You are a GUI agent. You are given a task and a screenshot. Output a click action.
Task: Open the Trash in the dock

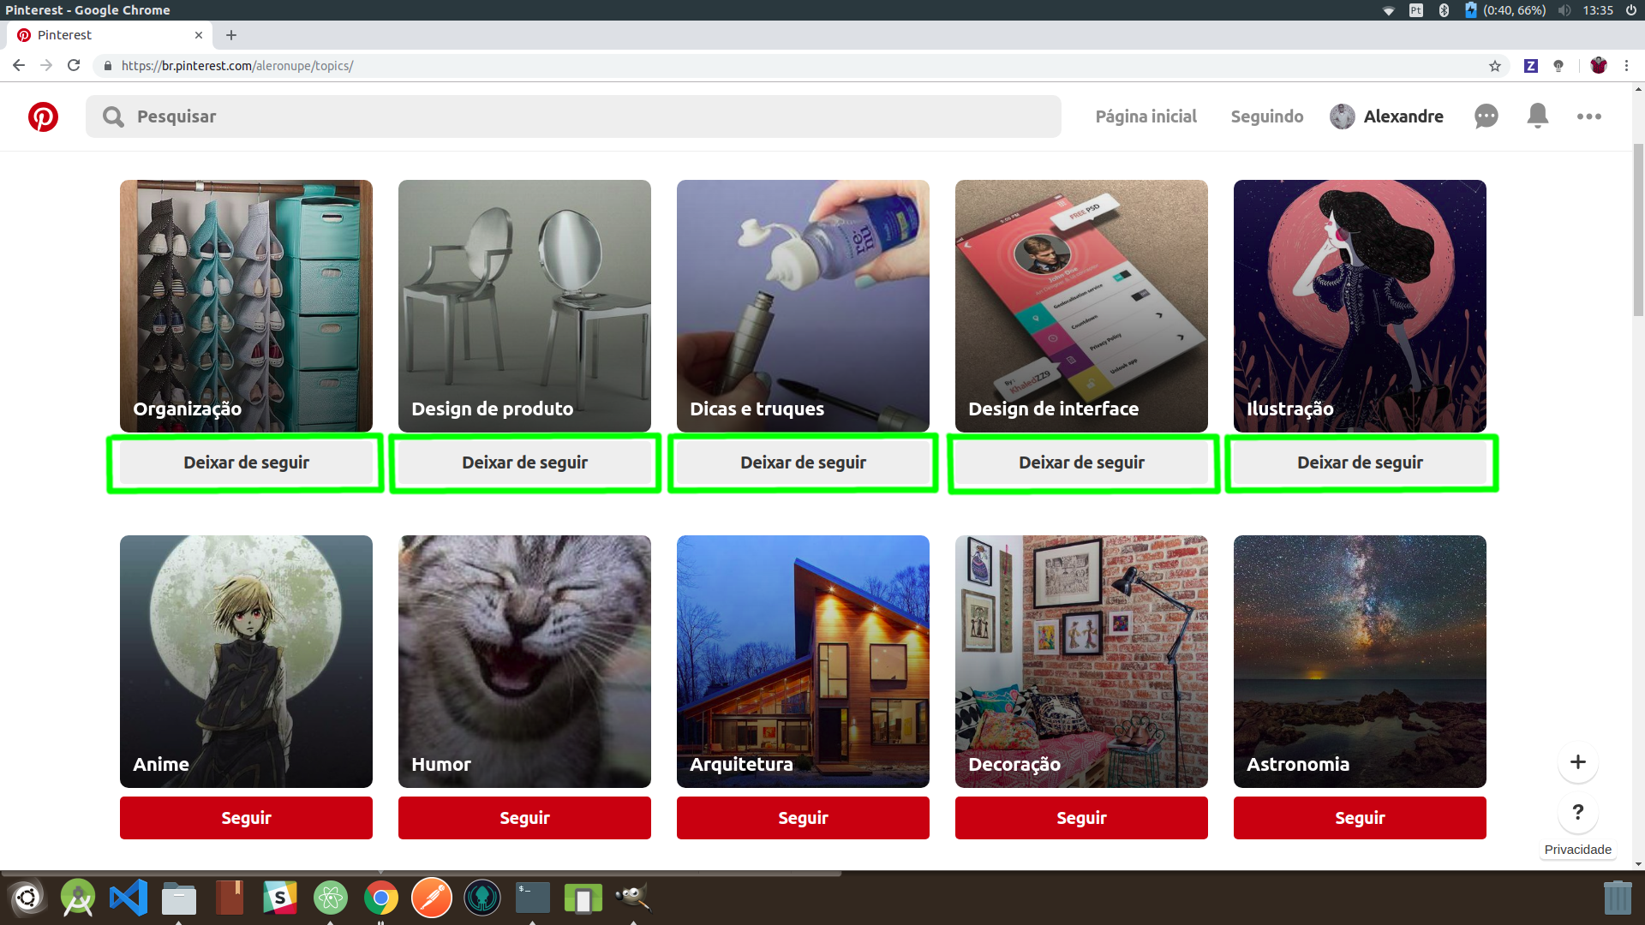pyautogui.click(x=1618, y=898)
